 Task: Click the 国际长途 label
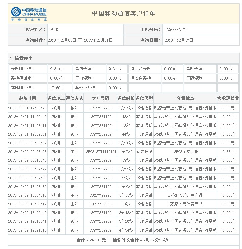click(196, 69)
